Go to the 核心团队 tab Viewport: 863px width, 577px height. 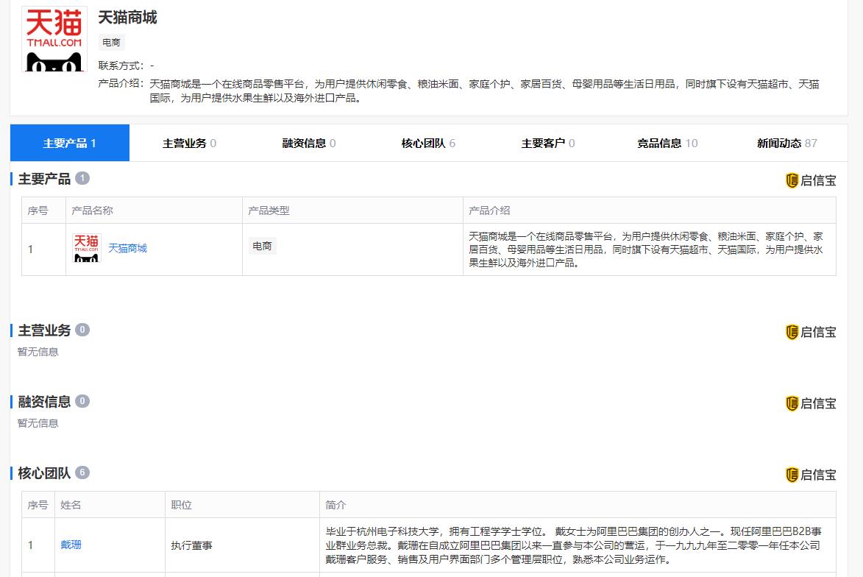428,144
